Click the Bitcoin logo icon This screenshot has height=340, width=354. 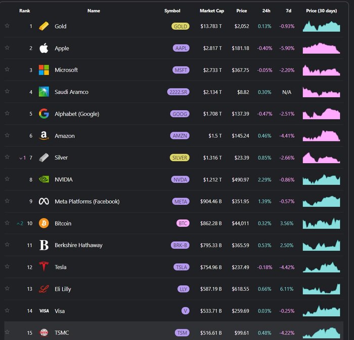tap(44, 223)
